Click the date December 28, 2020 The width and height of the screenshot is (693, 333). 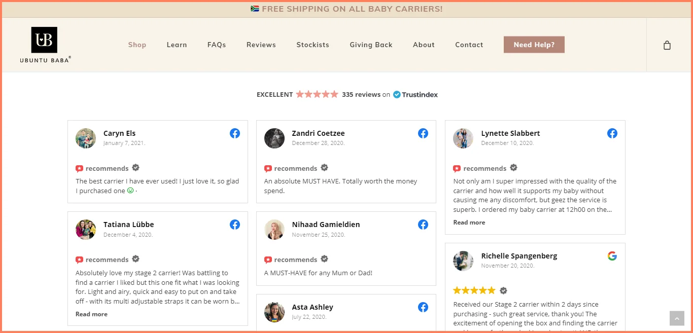[319, 143]
